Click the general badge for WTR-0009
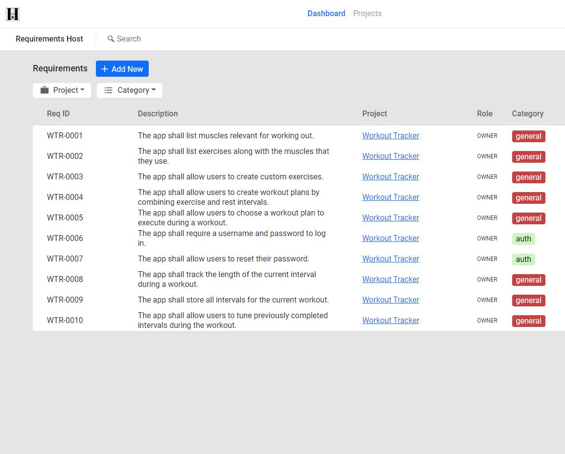Viewport: 565px width, 454px height. (528, 300)
